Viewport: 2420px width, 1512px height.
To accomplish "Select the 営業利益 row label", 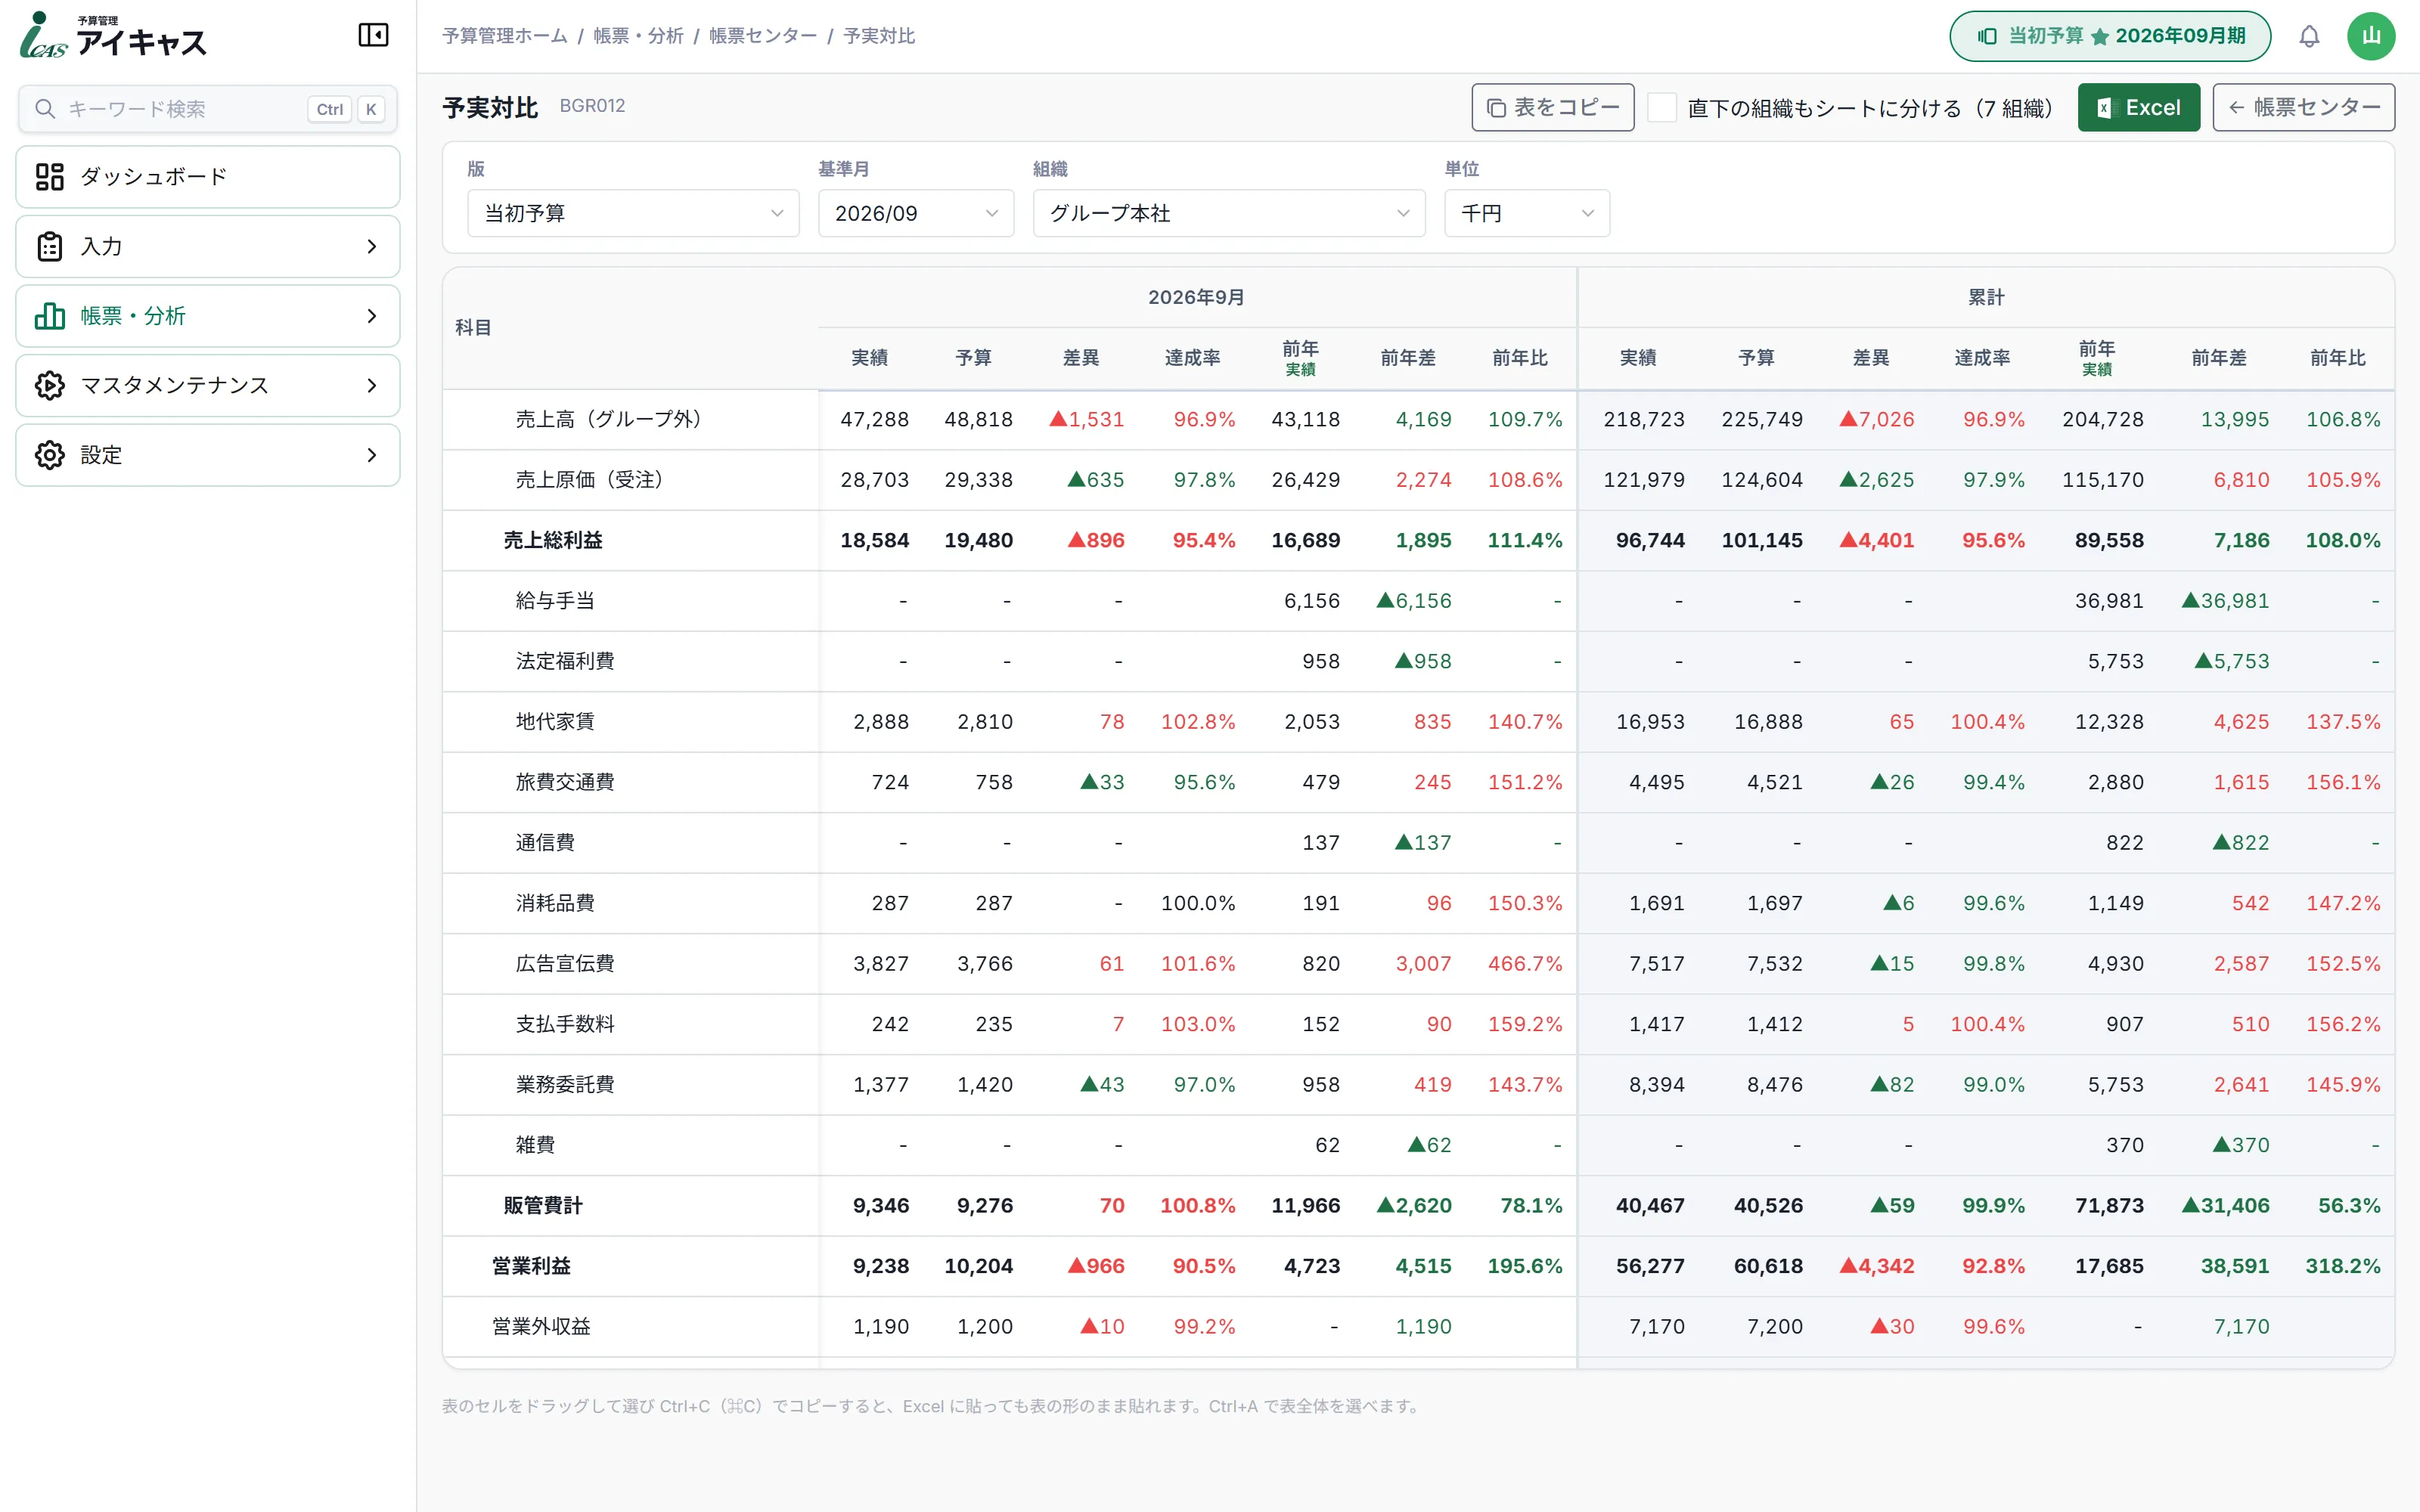I will (x=531, y=1267).
